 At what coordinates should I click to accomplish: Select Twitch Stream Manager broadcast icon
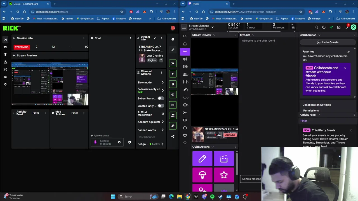[185, 51]
